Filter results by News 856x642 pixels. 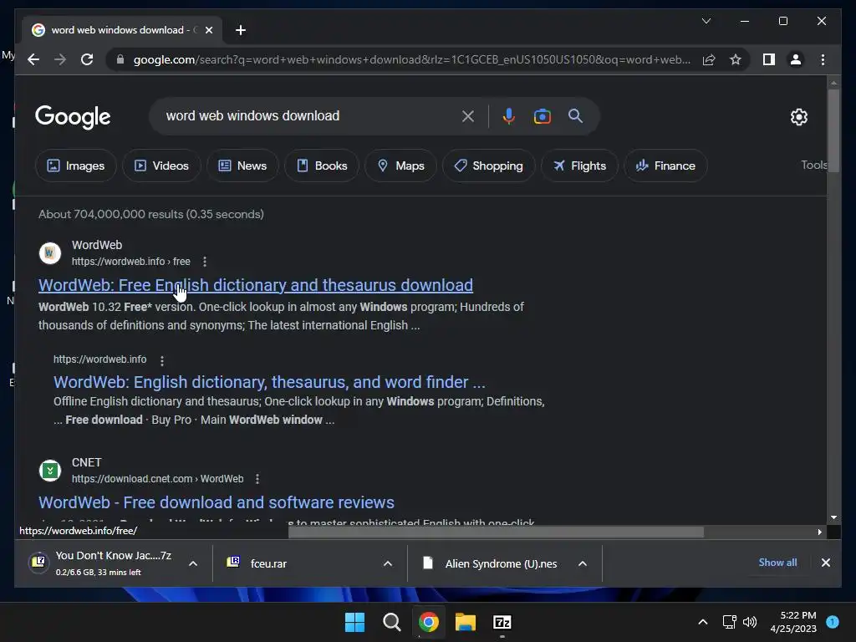(x=242, y=166)
